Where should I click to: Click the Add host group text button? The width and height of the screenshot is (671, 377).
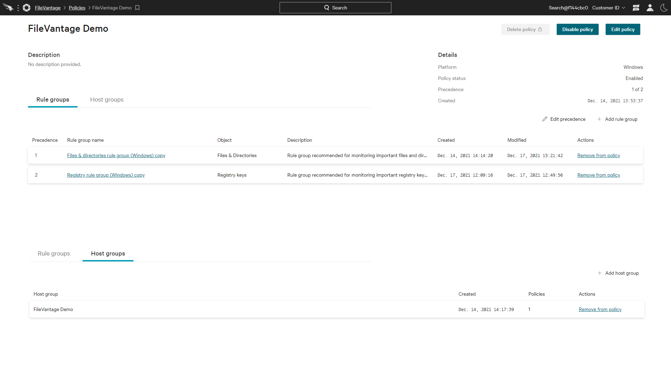pyautogui.click(x=622, y=273)
